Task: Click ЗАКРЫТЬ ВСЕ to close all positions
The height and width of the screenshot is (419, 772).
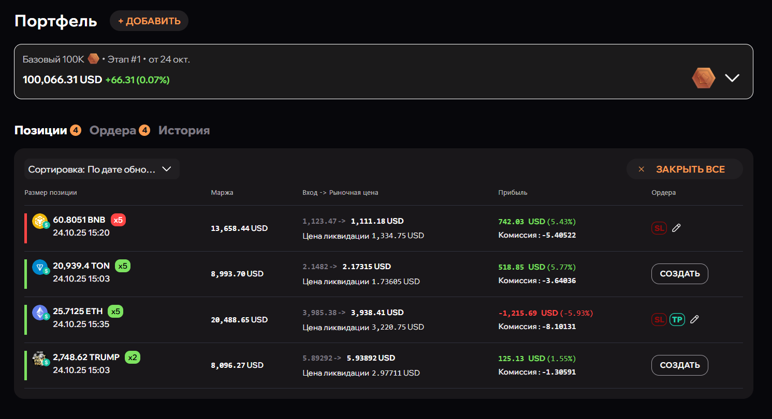Action: click(684, 169)
